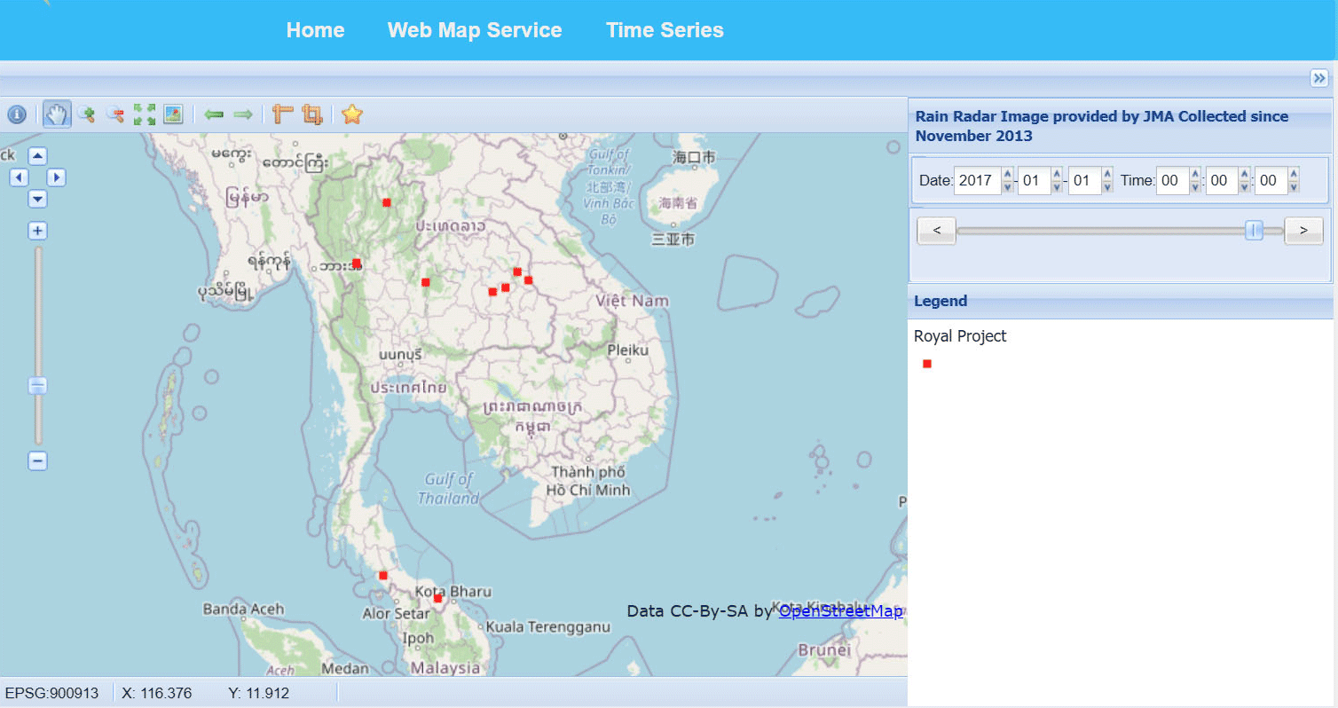This screenshot has height=708, width=1338.
Task: Click the next time step button
Action: (1303, 231)
